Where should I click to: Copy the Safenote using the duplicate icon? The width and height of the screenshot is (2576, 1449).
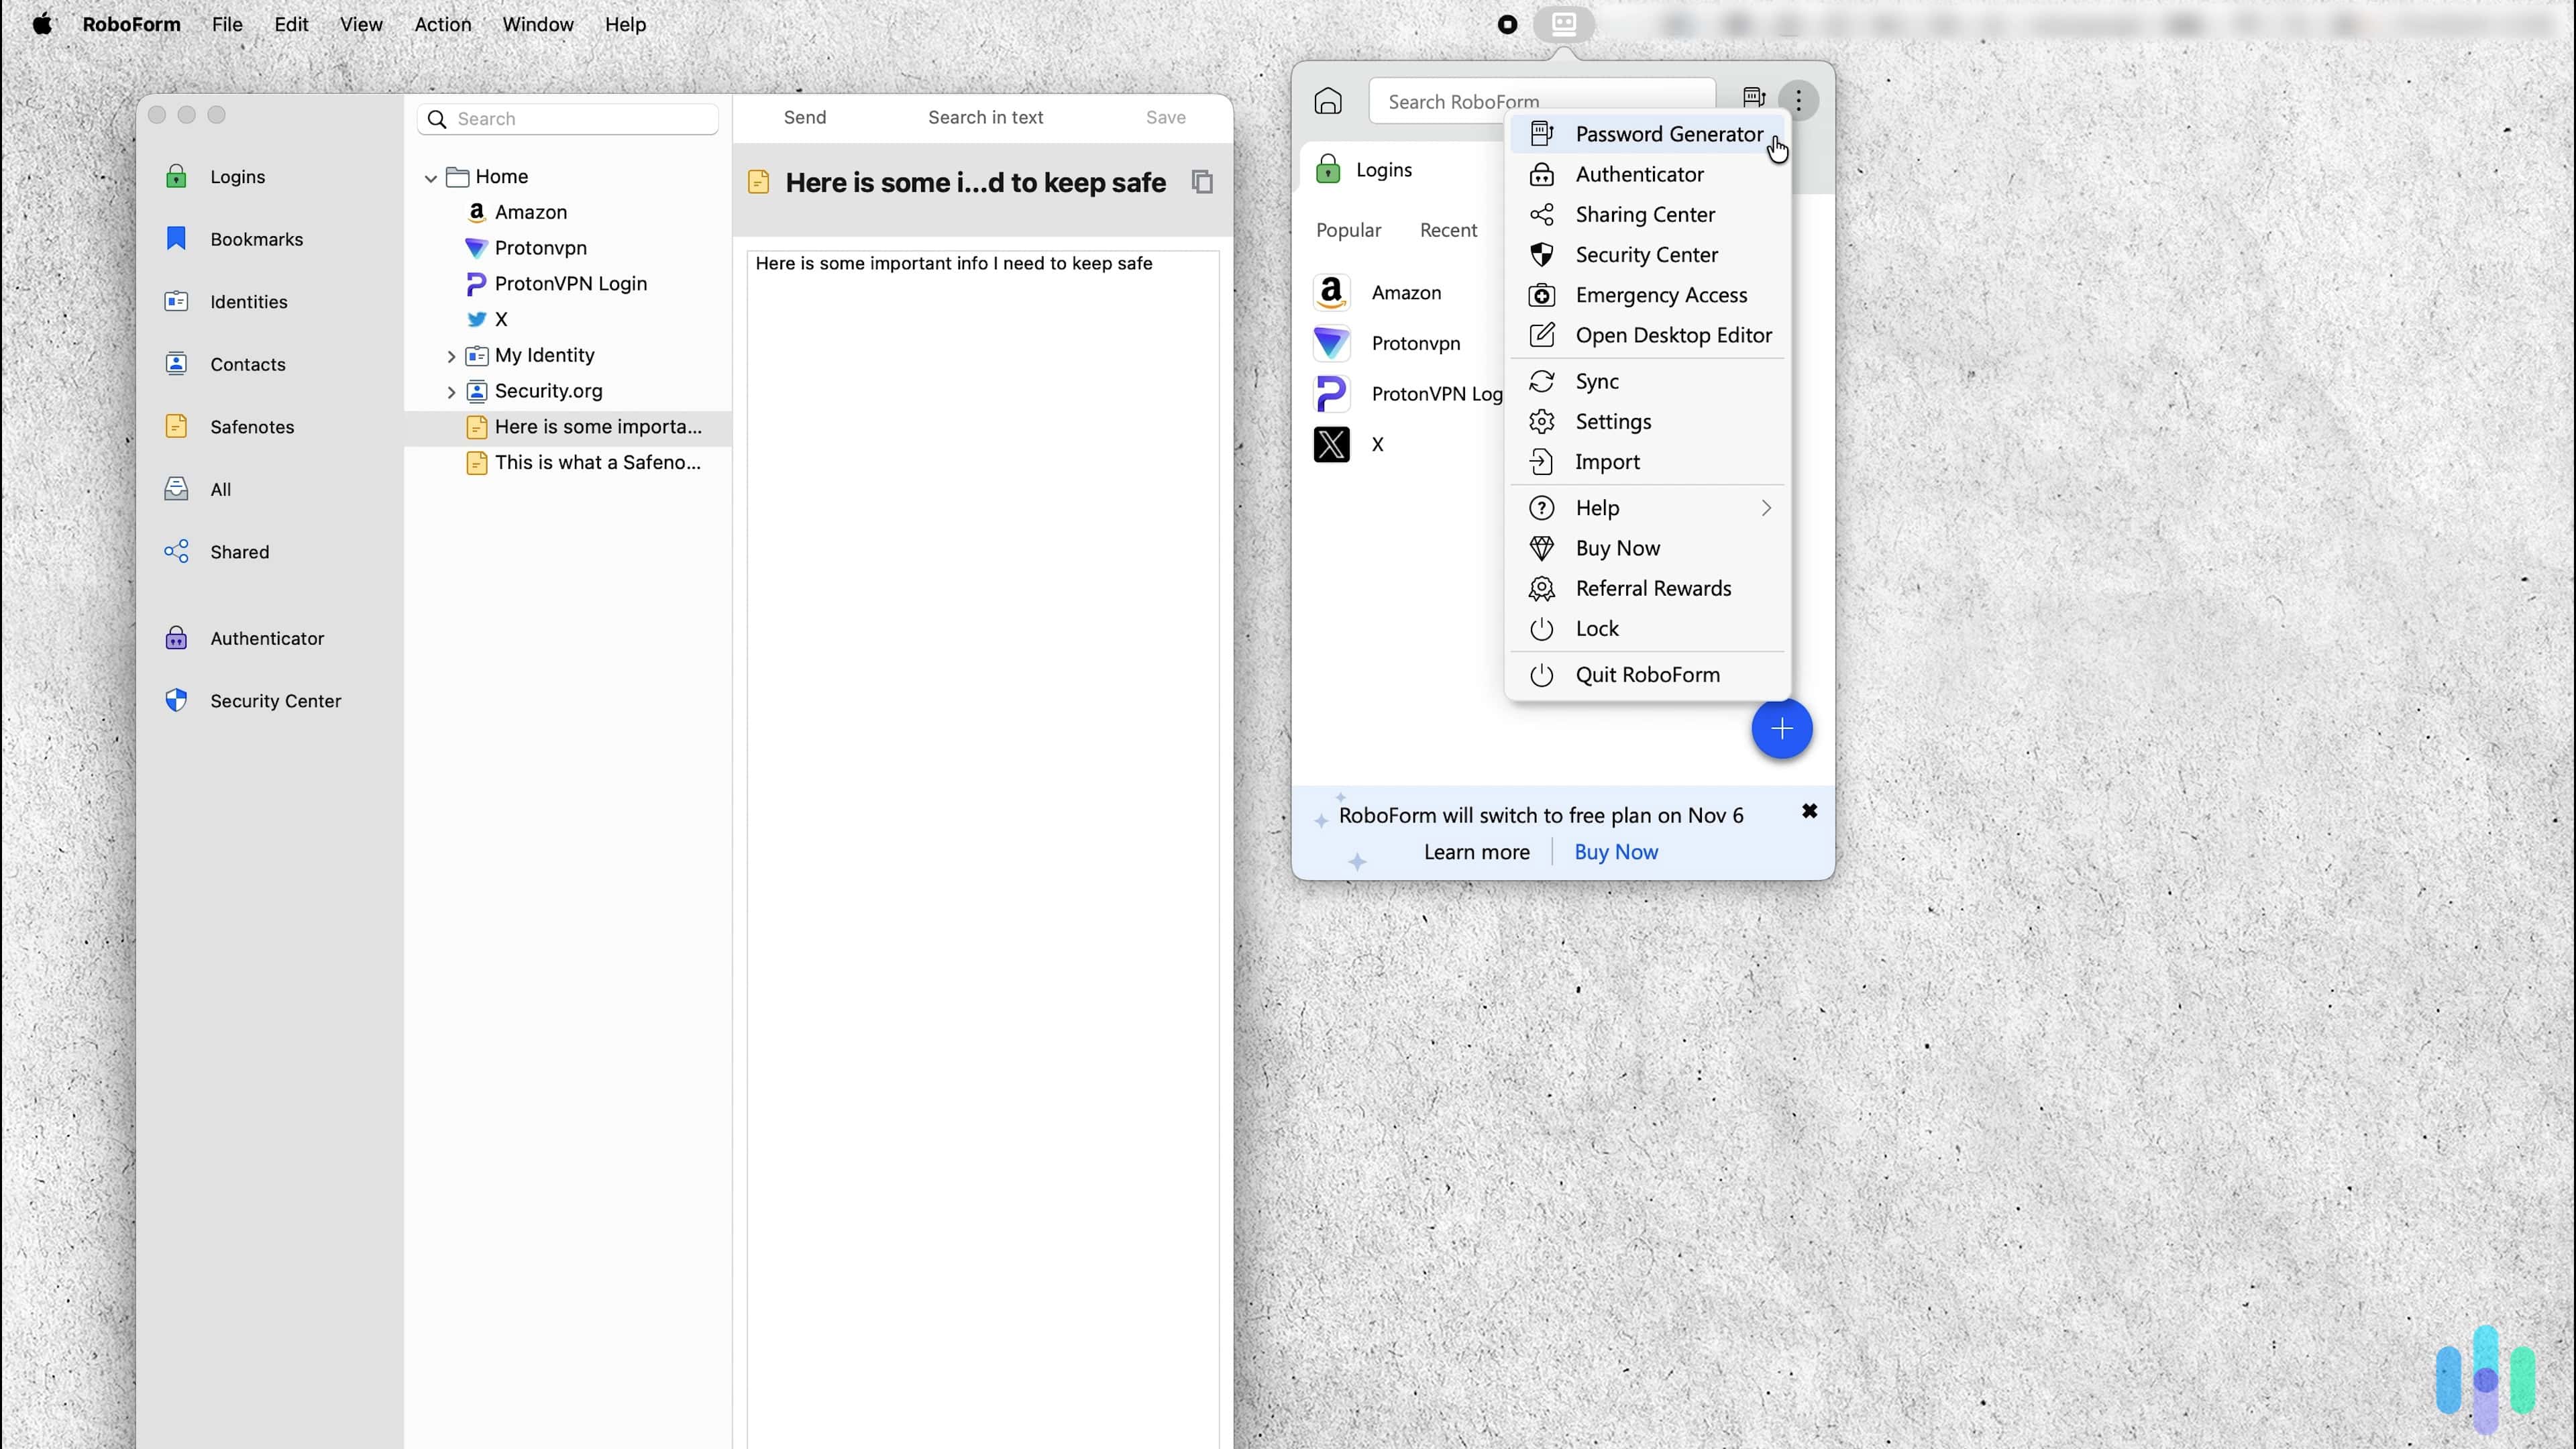click(x=1202, y=182)
